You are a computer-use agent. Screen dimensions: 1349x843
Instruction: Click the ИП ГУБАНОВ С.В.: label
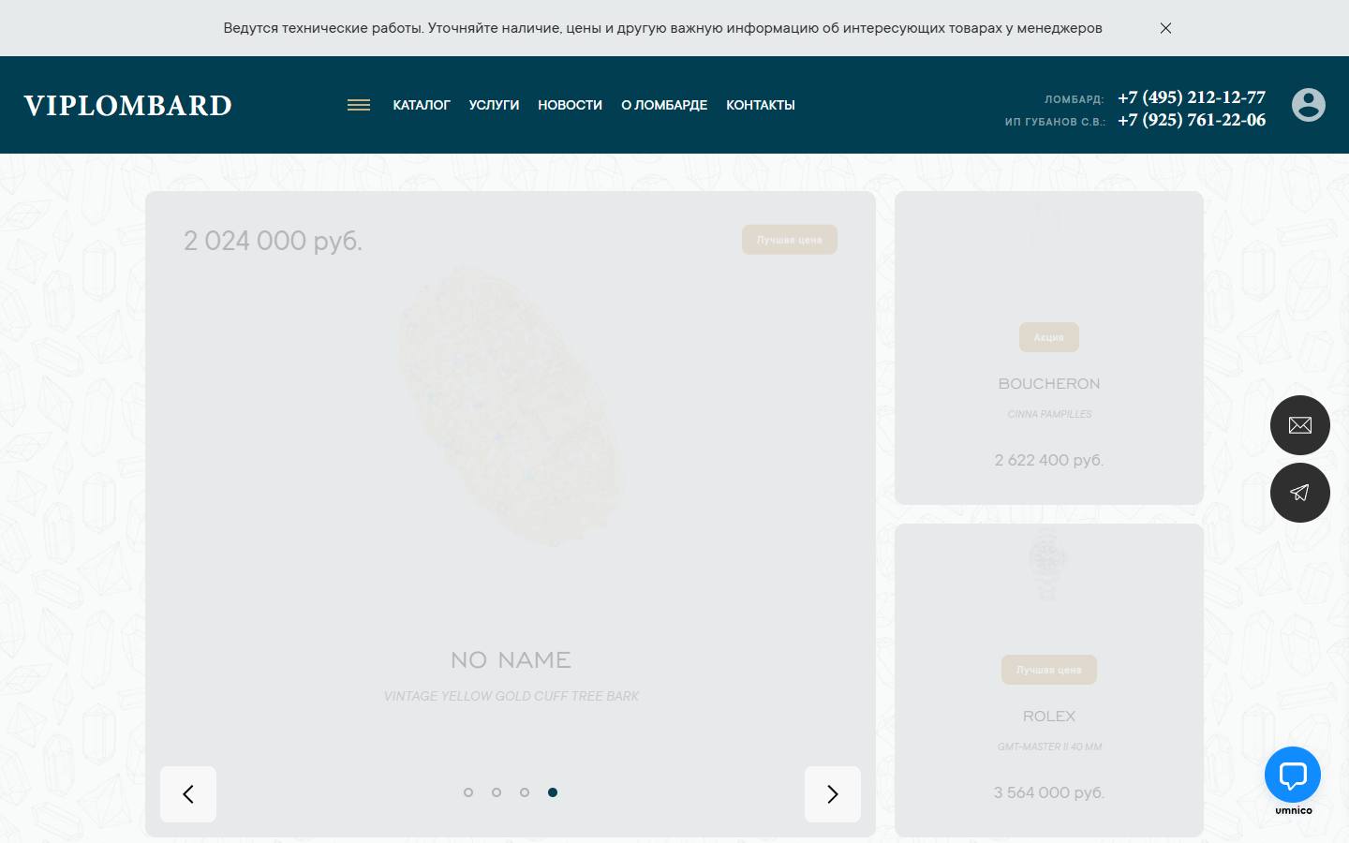pyautogui.click(x=1055, y=122)
